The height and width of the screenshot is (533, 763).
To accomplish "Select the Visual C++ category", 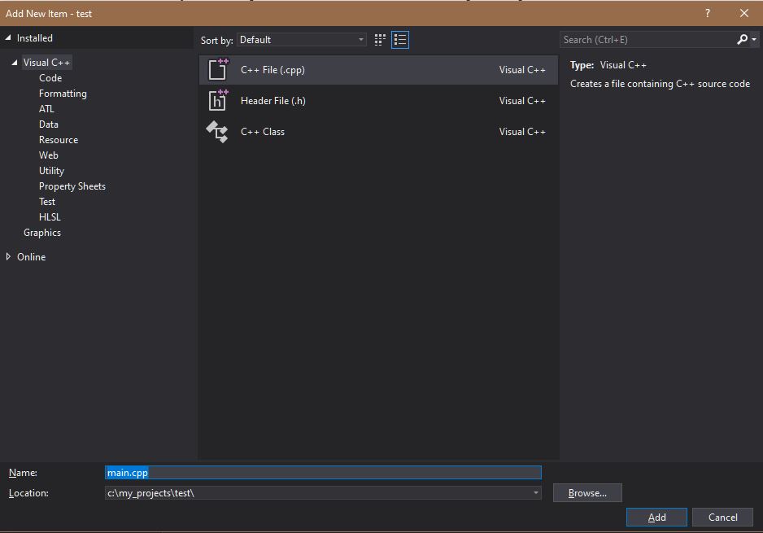I will click(46, 63).
